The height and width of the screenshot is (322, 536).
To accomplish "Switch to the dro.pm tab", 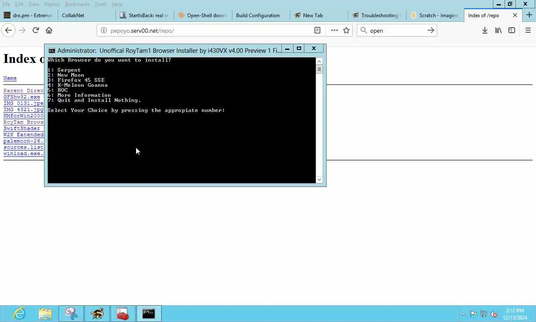I will [x=28, y=15].
